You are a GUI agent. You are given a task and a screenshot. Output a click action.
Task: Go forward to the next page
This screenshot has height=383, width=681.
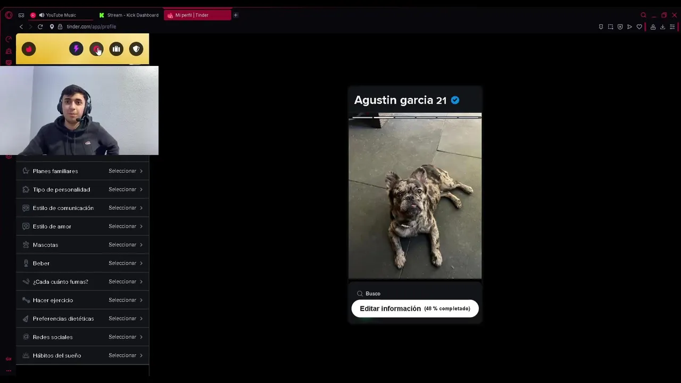point(30,27)
